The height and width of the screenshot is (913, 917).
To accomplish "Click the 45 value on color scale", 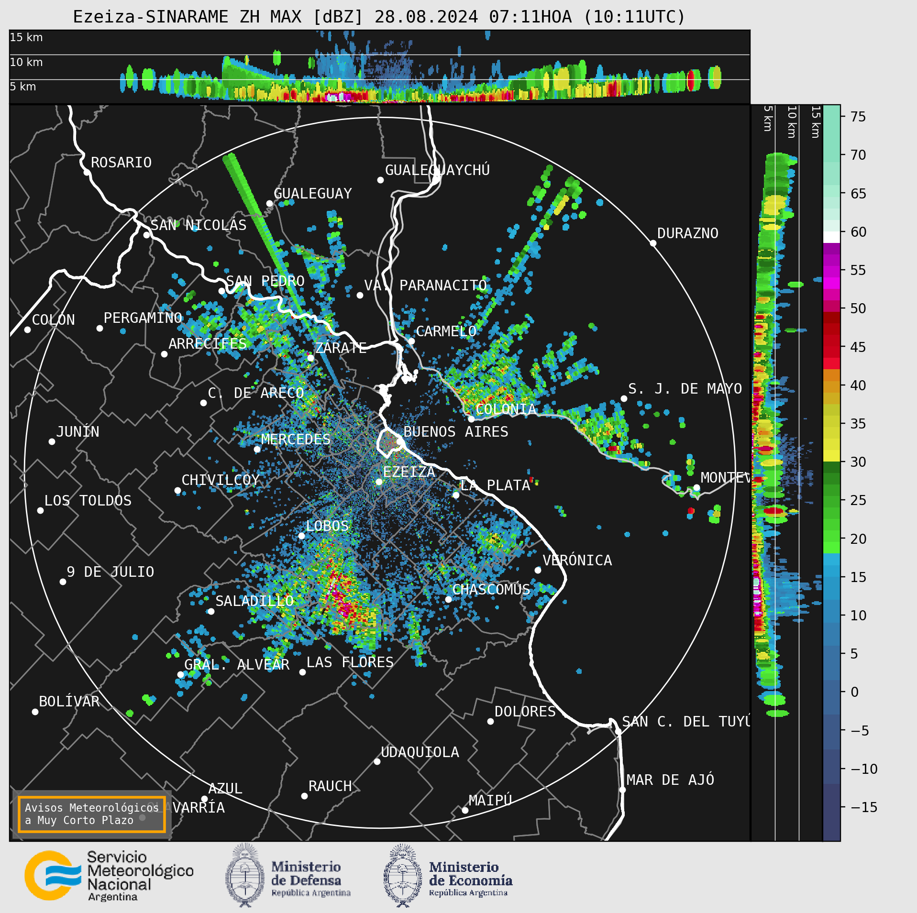I will coord(858,347).
